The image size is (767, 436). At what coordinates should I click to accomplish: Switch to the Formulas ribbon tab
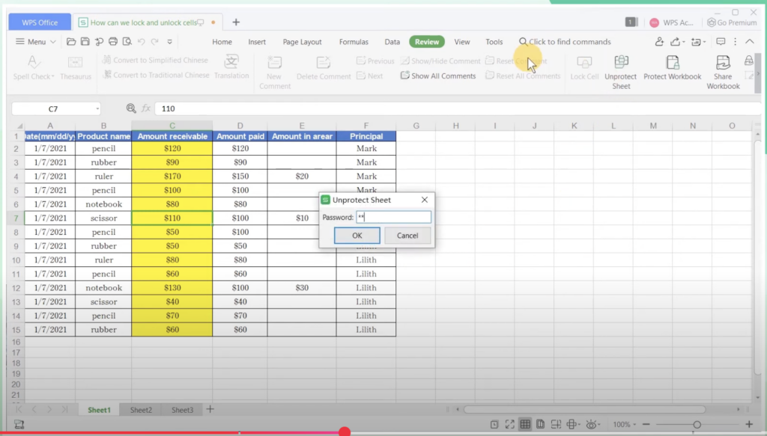[353, 41]
